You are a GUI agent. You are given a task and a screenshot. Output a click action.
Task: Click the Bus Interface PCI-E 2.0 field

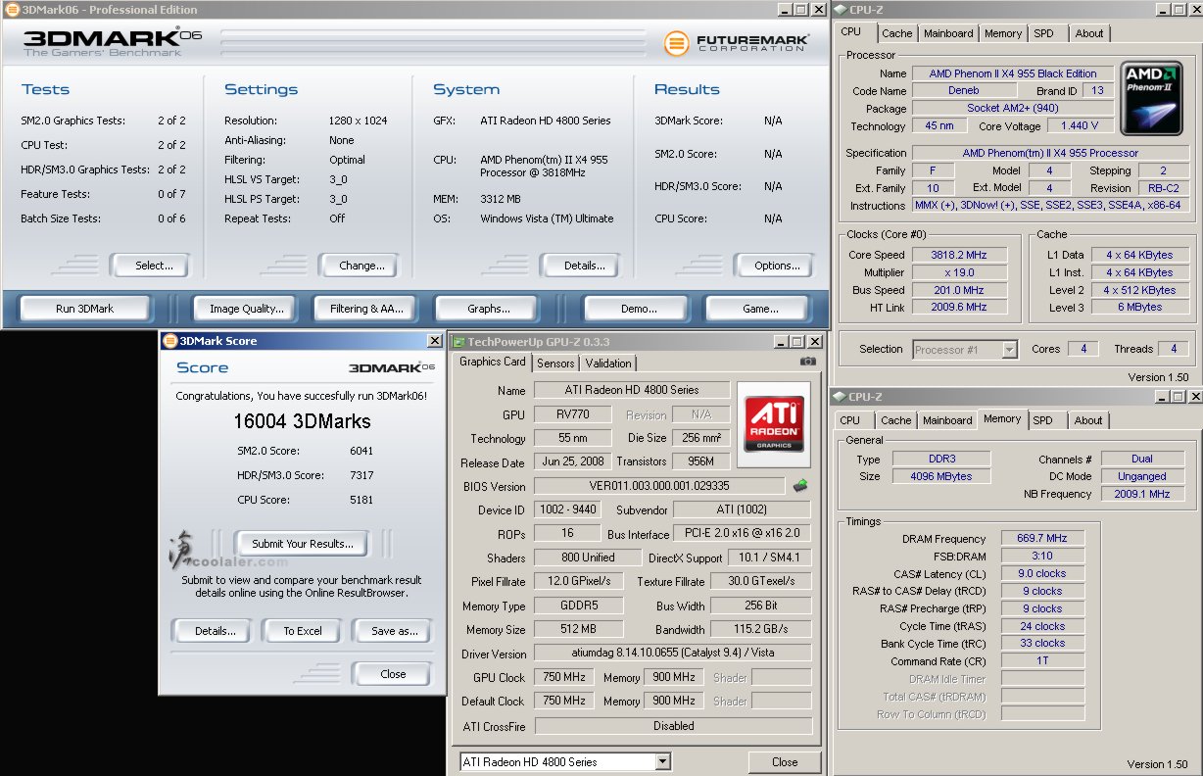click(743, 534)
